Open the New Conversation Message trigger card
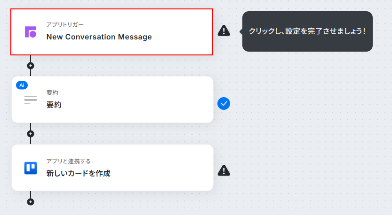Screen dimensions: 392x215 pos(112,32)
